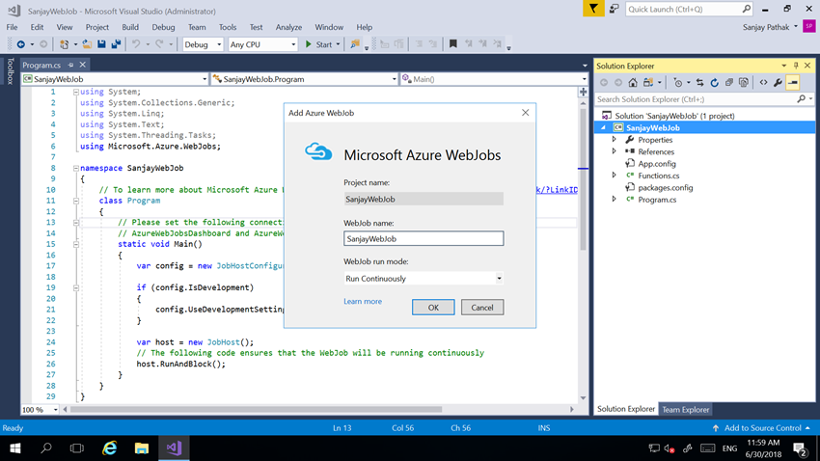Click the notifications flag icon in title bar
This screenshot has height=461, width=820.
pyautogui.click(x=593, y=9)
